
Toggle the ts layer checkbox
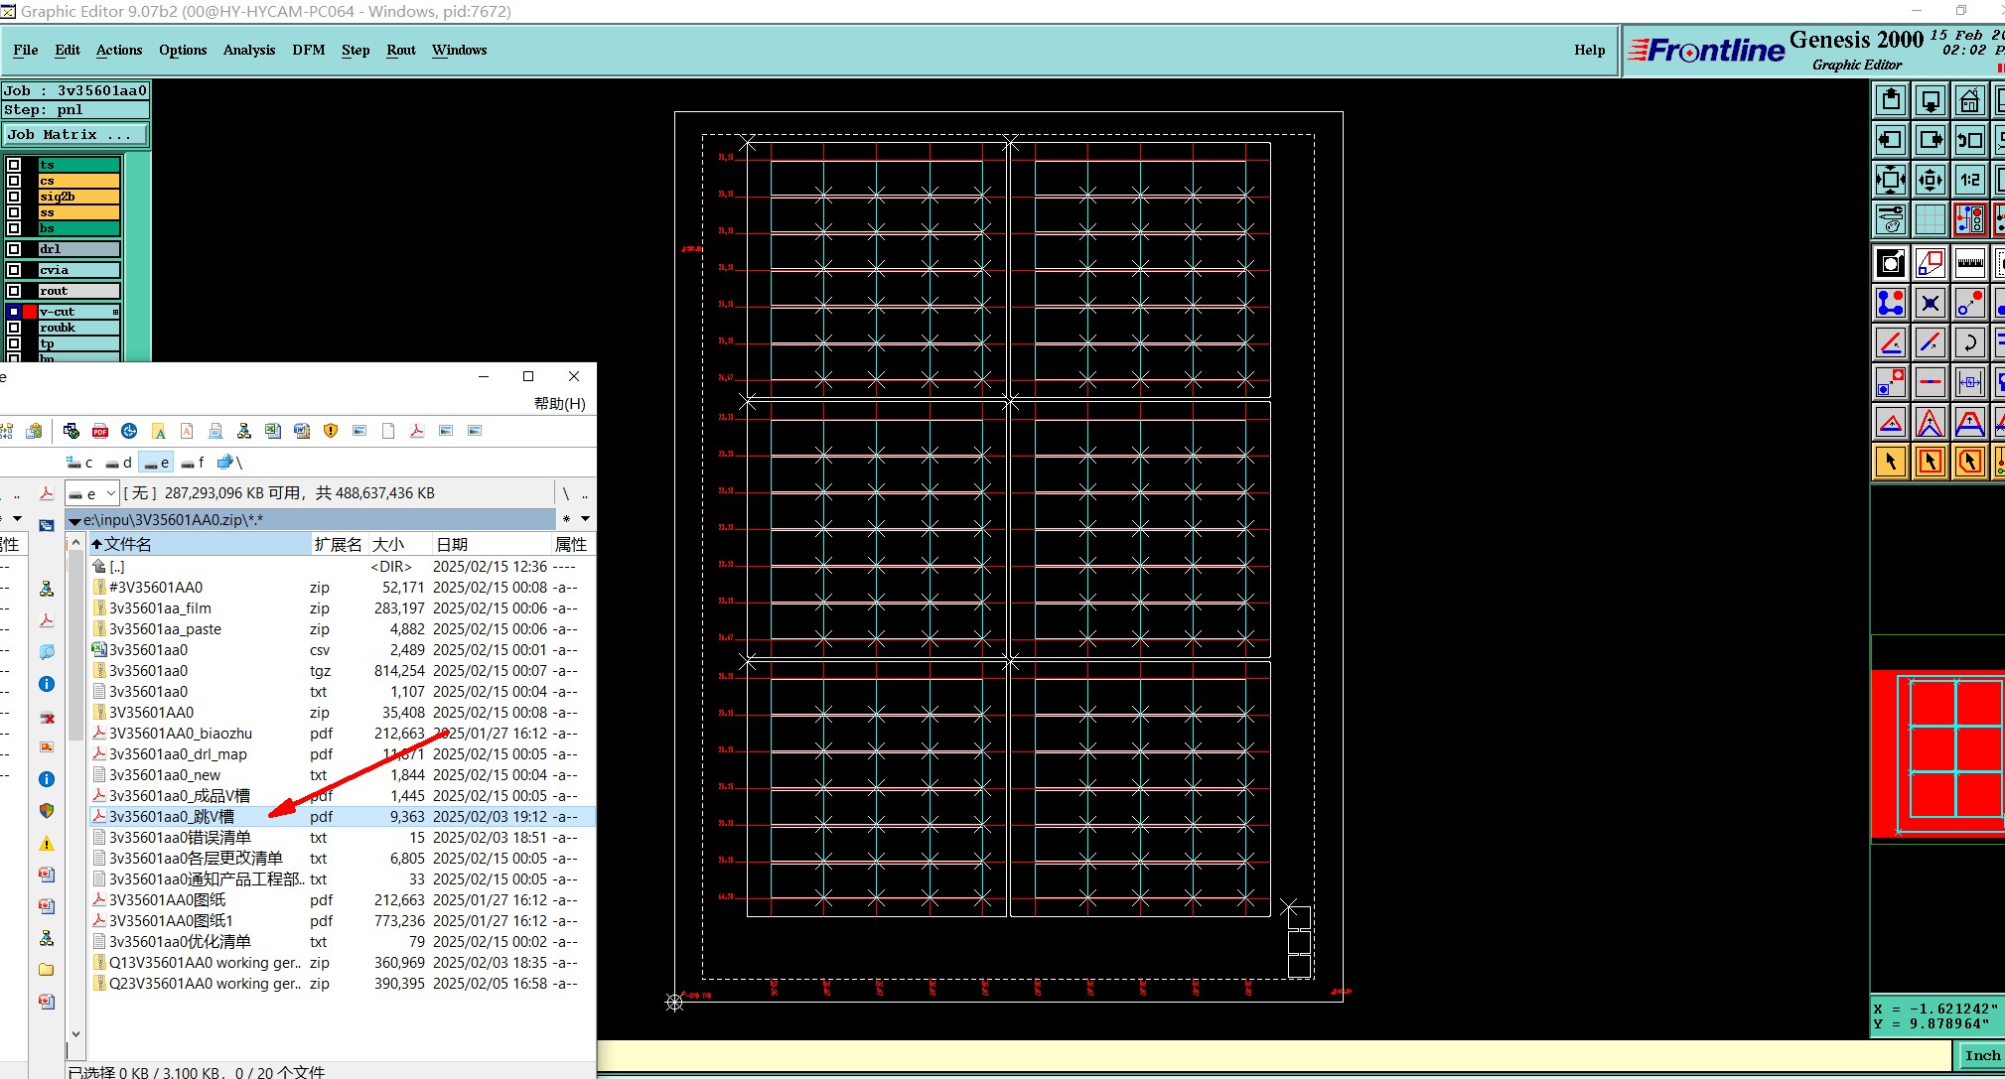(14, 165)
